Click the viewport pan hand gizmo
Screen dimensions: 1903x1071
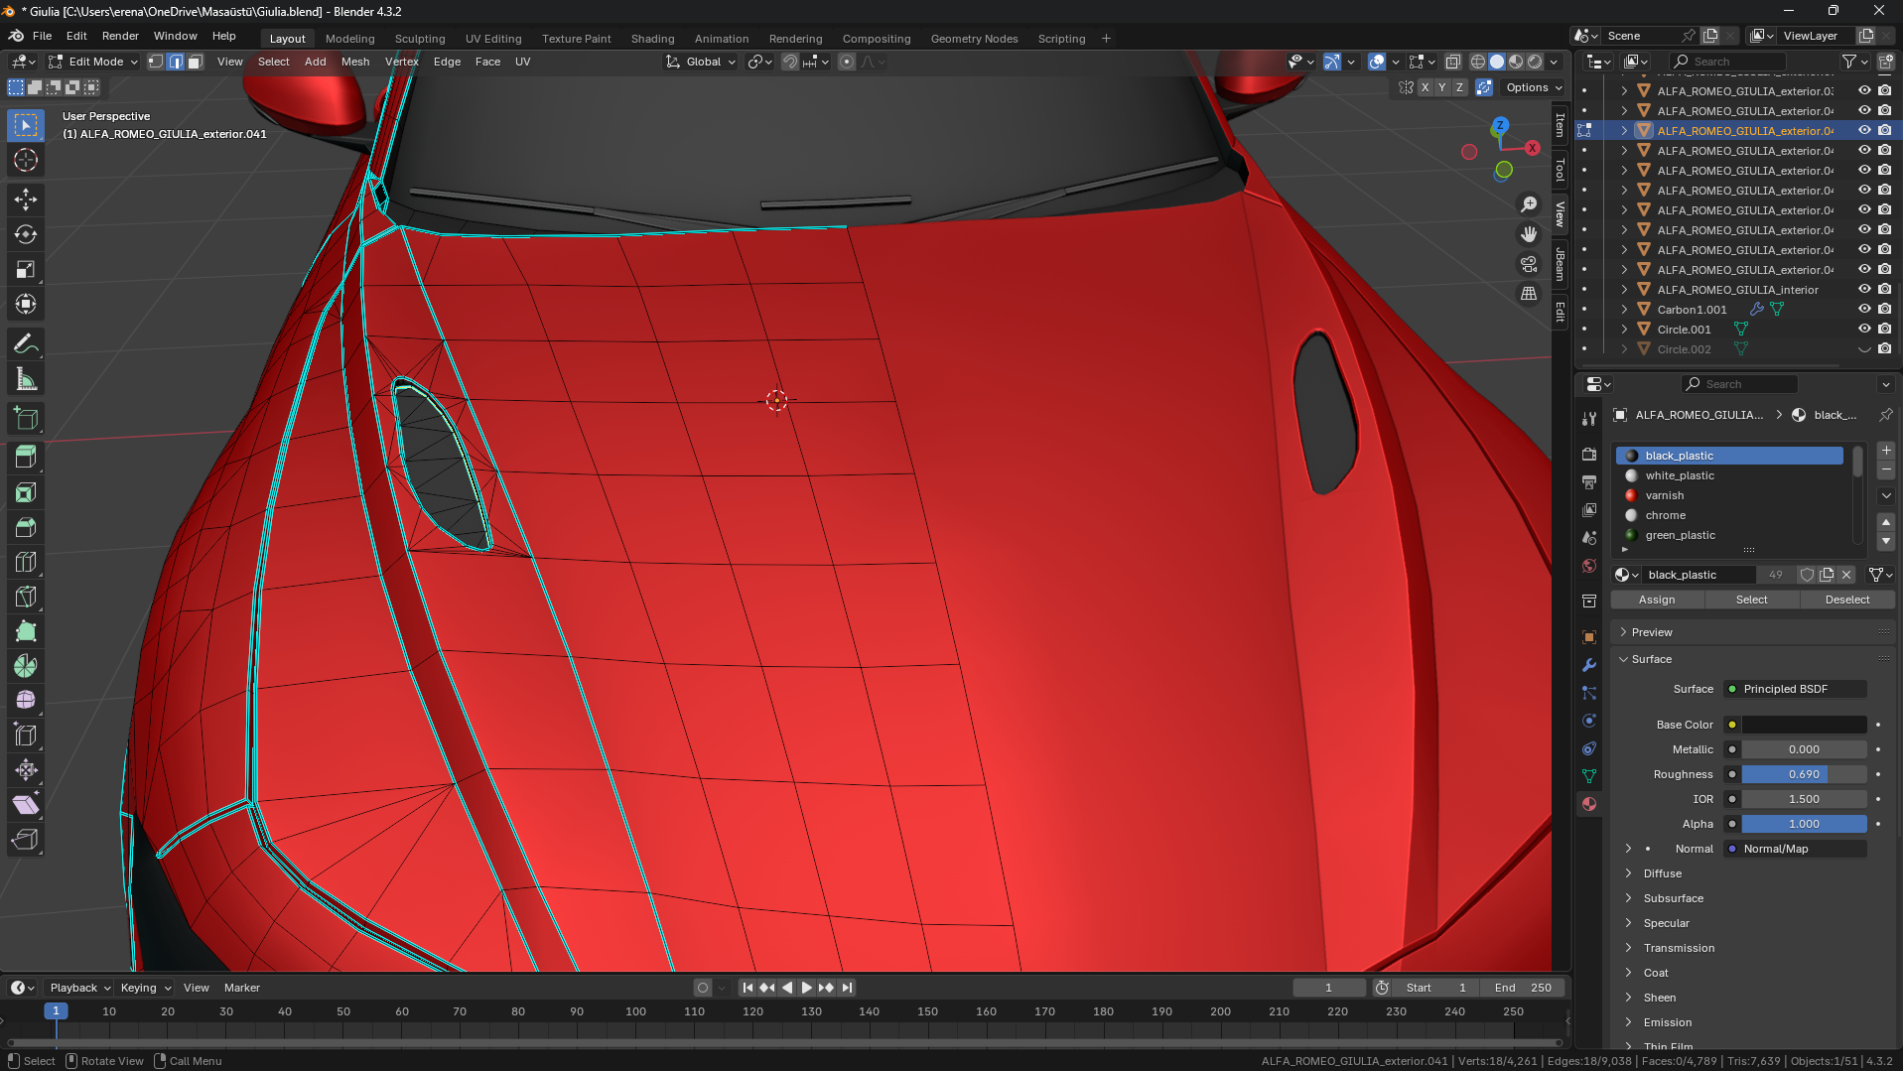point(1529,234)
